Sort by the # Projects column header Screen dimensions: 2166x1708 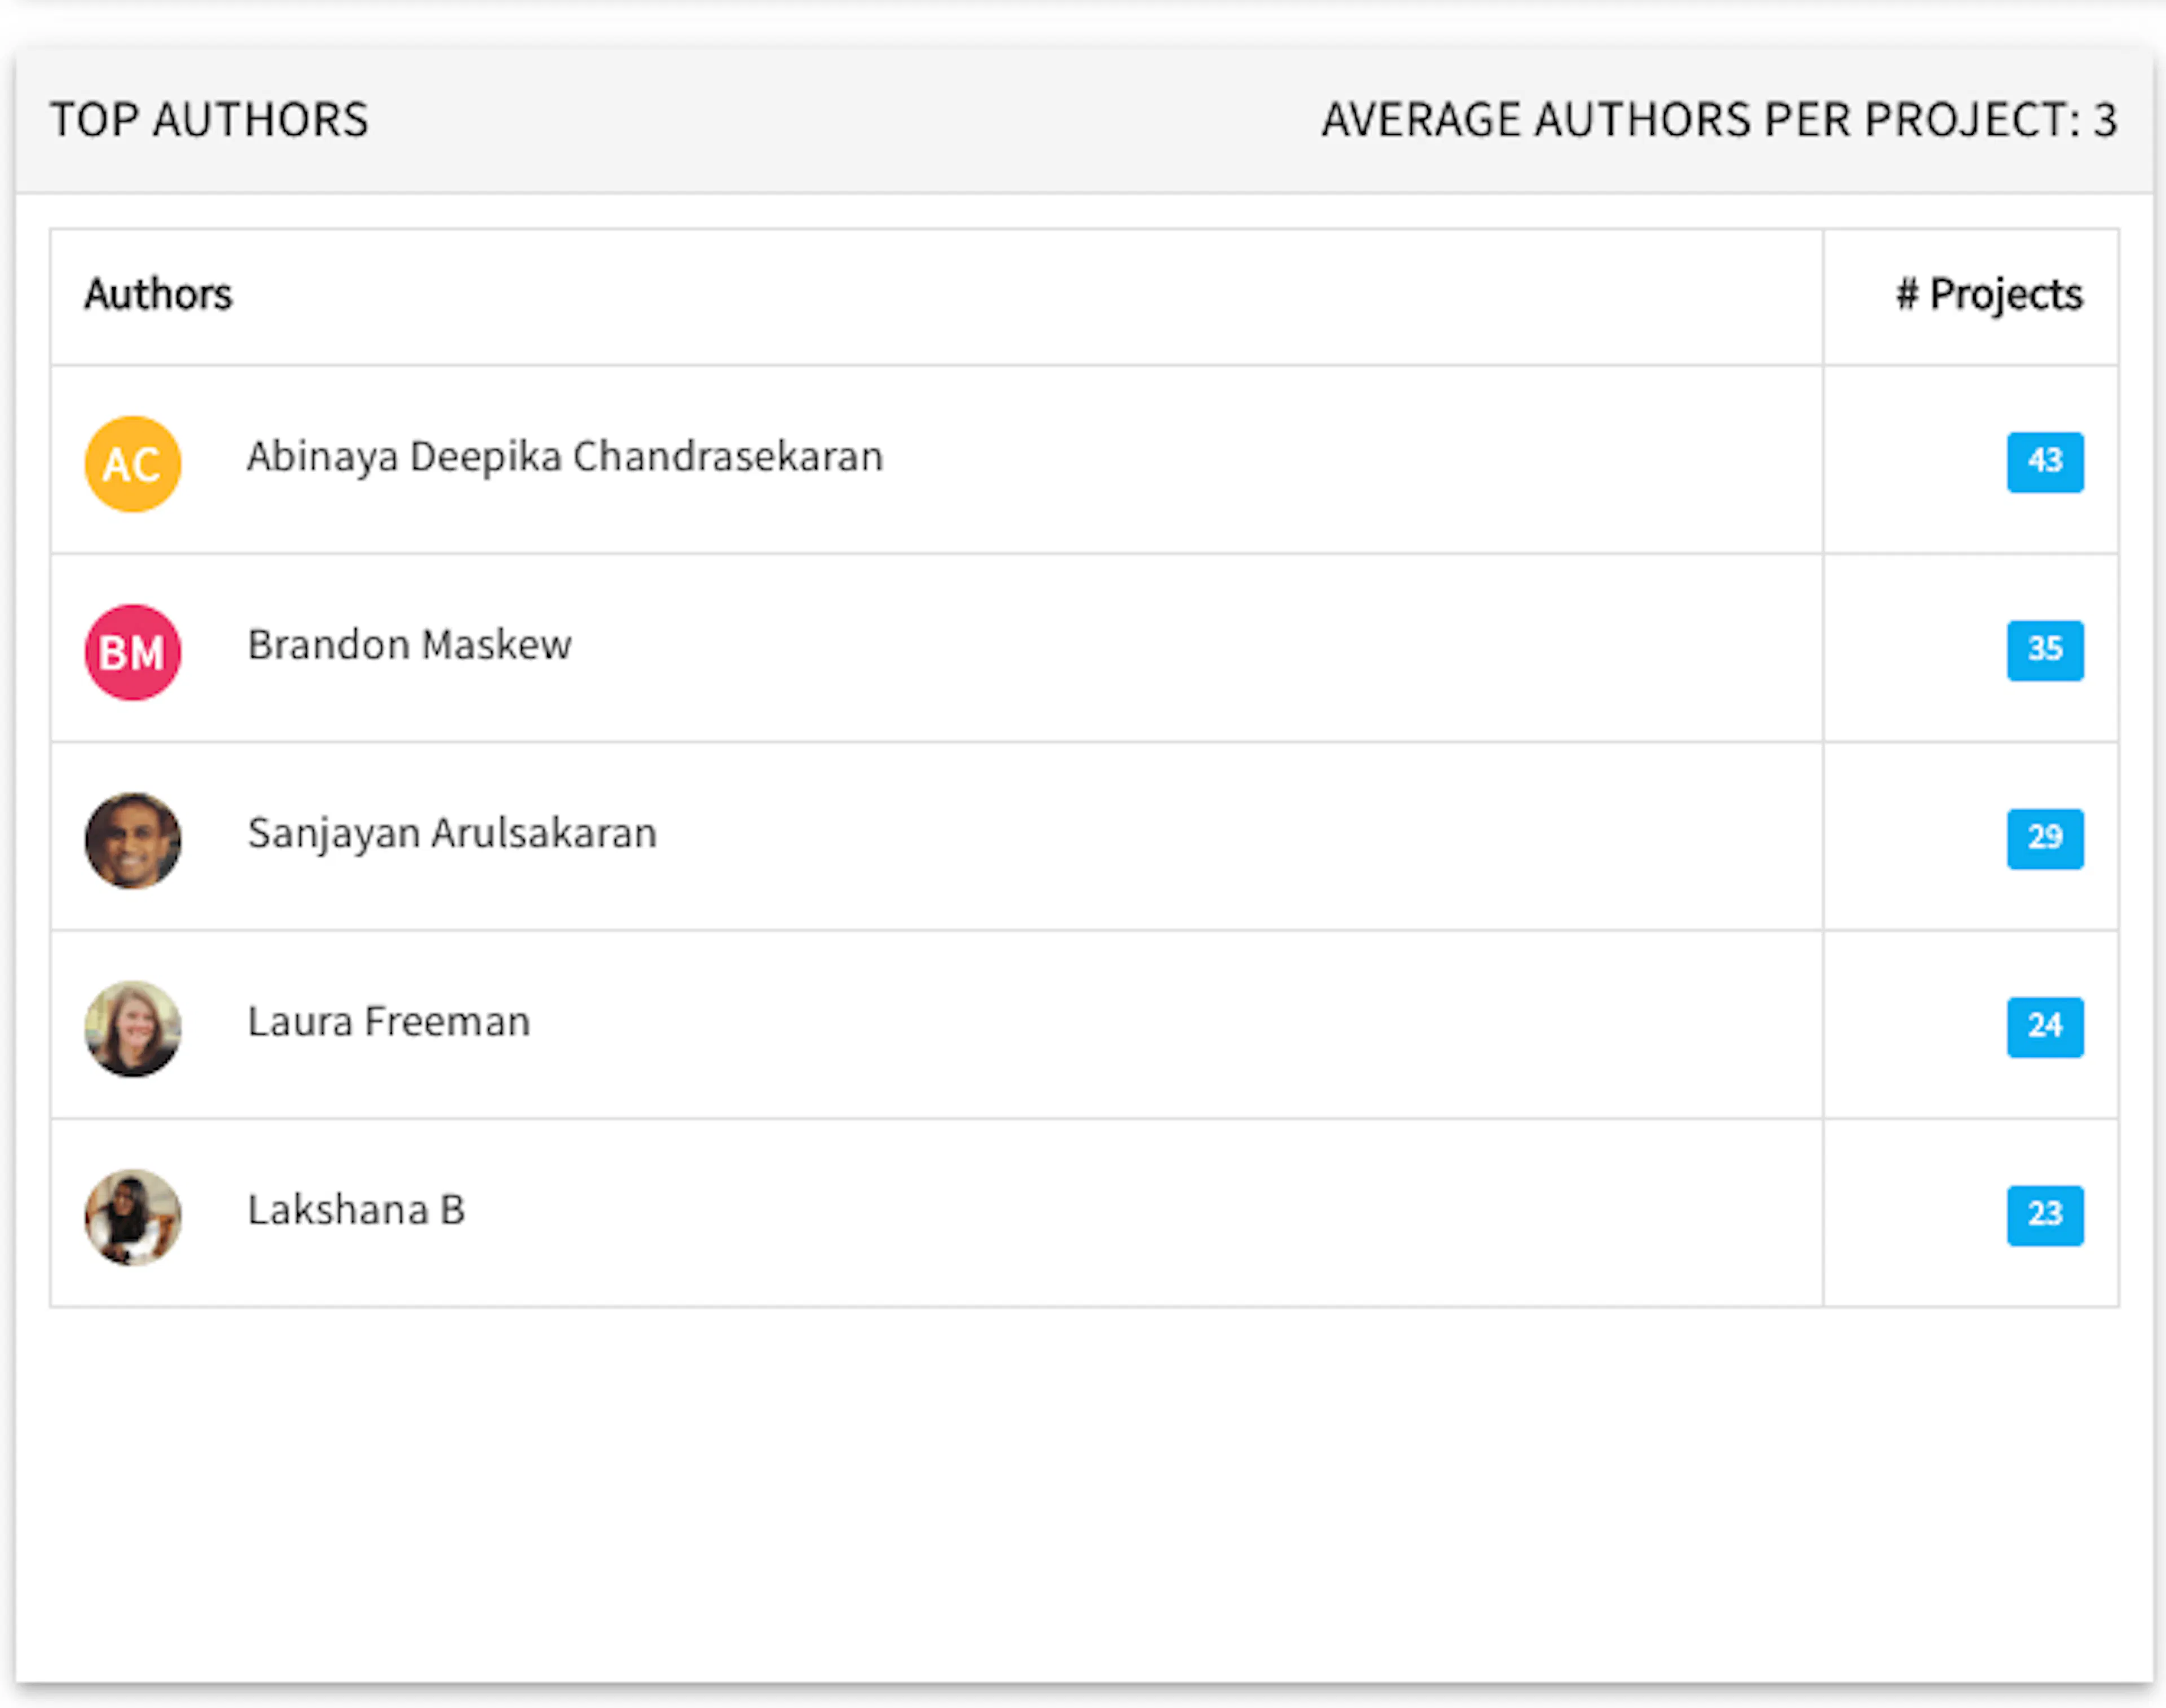(x=1989, y=293)
